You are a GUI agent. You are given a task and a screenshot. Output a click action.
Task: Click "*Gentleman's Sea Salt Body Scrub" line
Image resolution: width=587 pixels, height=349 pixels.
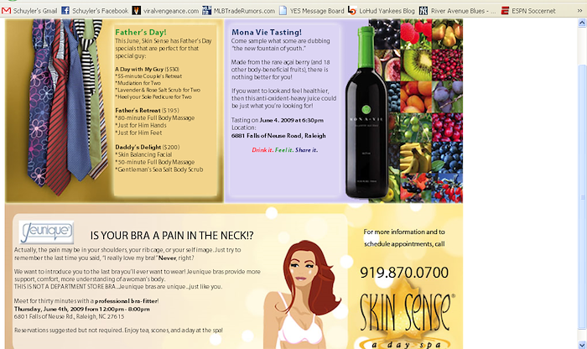point(159,169)
